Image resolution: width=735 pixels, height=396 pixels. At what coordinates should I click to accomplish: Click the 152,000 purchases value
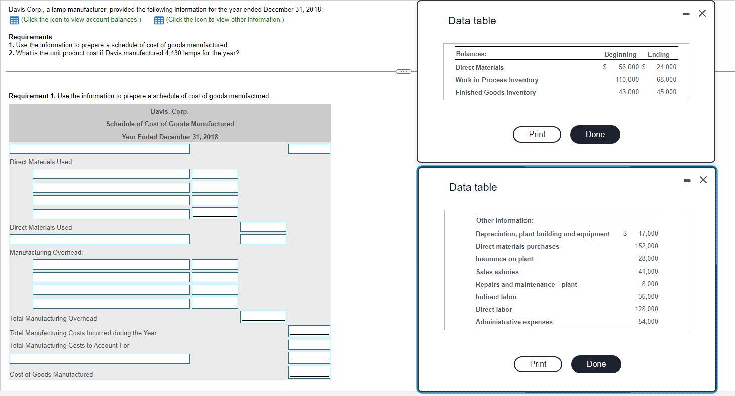click(646, 246)
